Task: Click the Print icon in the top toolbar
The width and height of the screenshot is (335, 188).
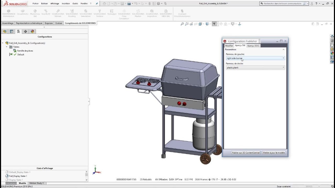Action: 129,4
